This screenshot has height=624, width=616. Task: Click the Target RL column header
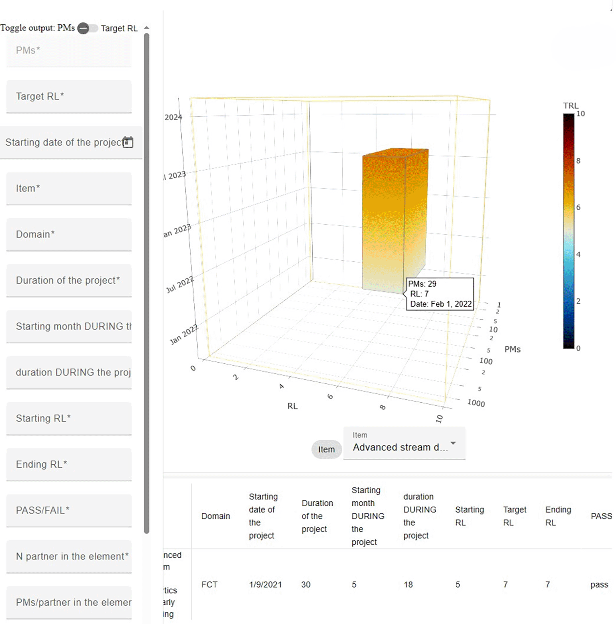pyautogui.click(x=514, y=516)
